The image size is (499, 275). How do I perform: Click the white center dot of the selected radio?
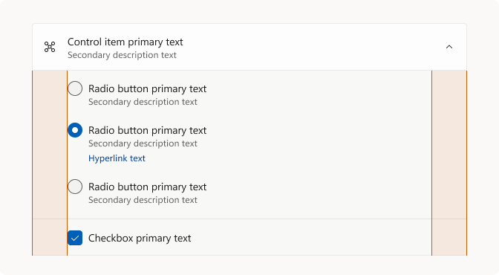point(75,130)
